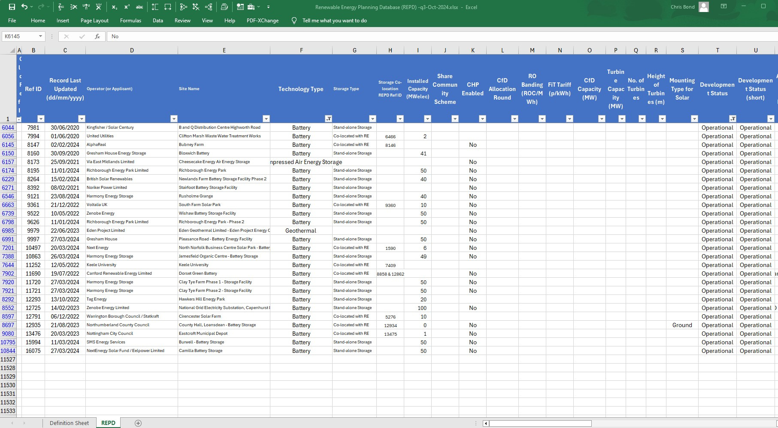Open the Form icon in quick toolbar

click(x=240, y=7)
